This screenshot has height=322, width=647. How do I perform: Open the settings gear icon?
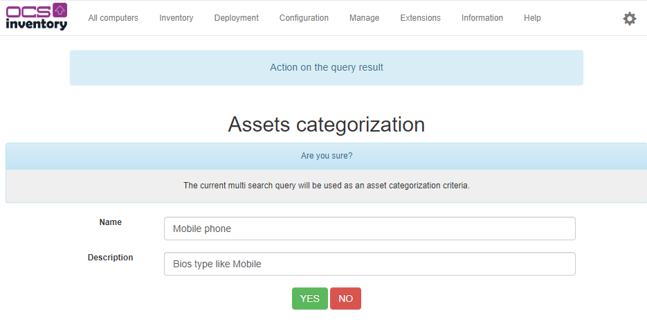coord(629,19)
